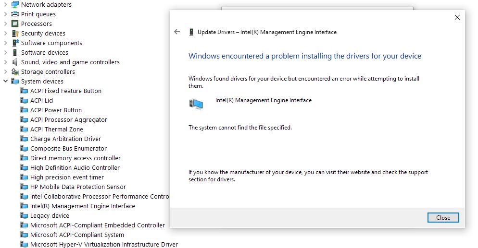This screenshot has width=478, height=248.
Task: Select the Legacy device entry
Action: (x=50, y=215)
